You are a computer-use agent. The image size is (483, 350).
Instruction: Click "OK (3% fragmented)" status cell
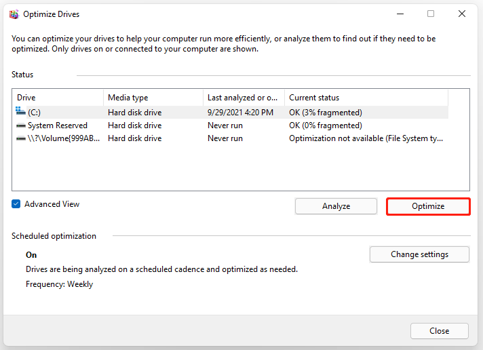tap(326, 113)
